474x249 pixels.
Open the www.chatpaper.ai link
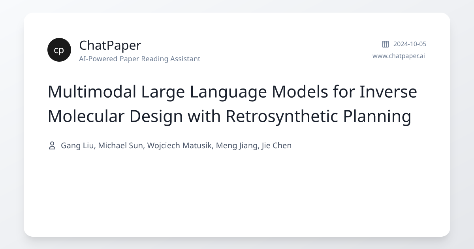click(x=399, y=56)
